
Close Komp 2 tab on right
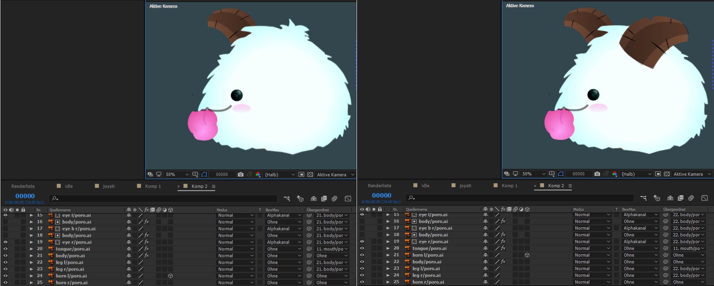[x=535, y=186]
